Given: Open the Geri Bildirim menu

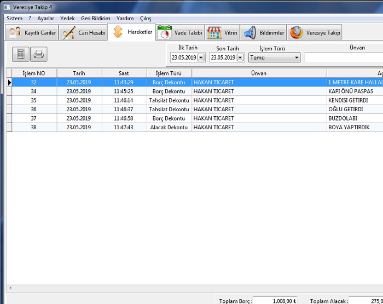Looking at the screenshot, I should [96, 18].
